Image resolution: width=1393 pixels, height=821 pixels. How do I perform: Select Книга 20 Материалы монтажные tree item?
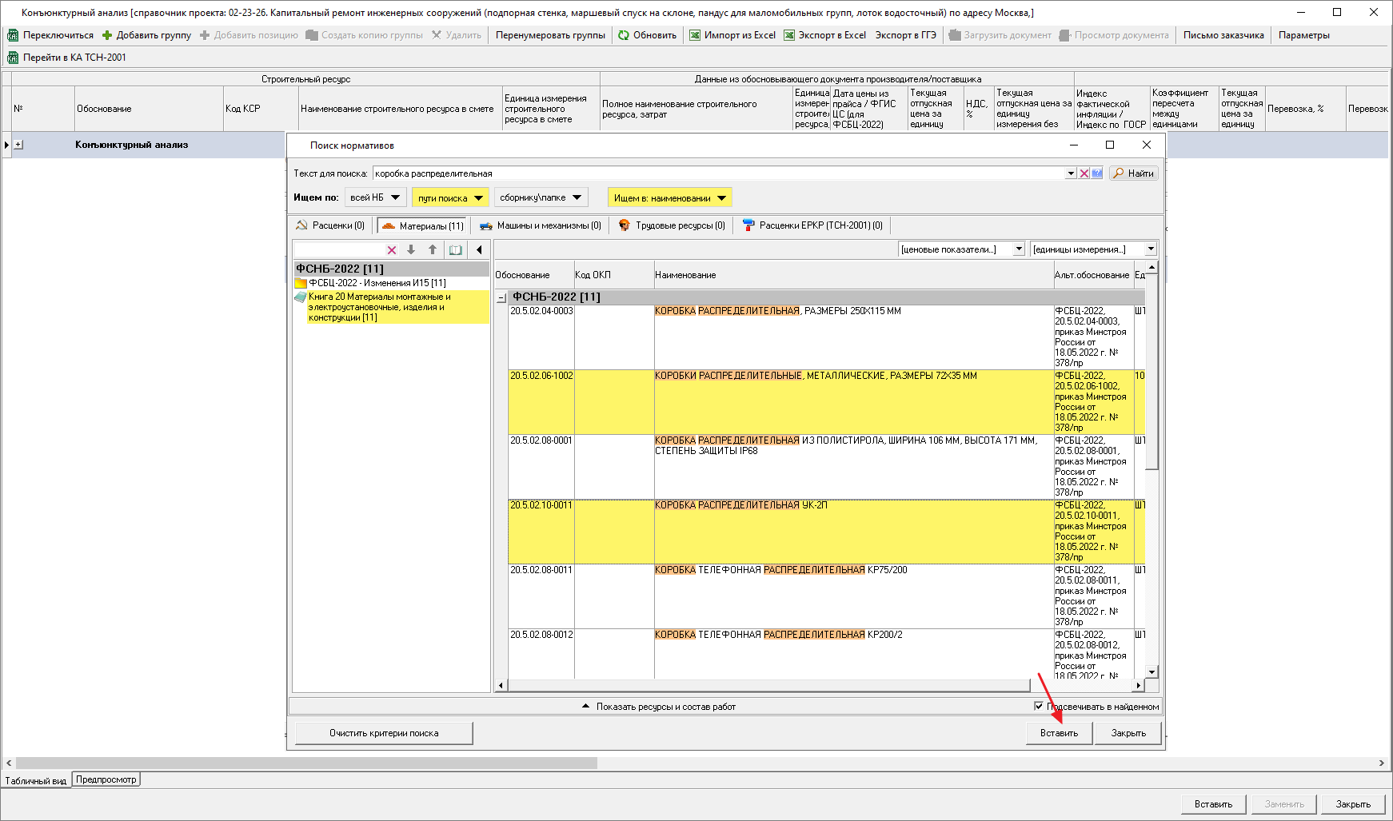coord(380,307)
